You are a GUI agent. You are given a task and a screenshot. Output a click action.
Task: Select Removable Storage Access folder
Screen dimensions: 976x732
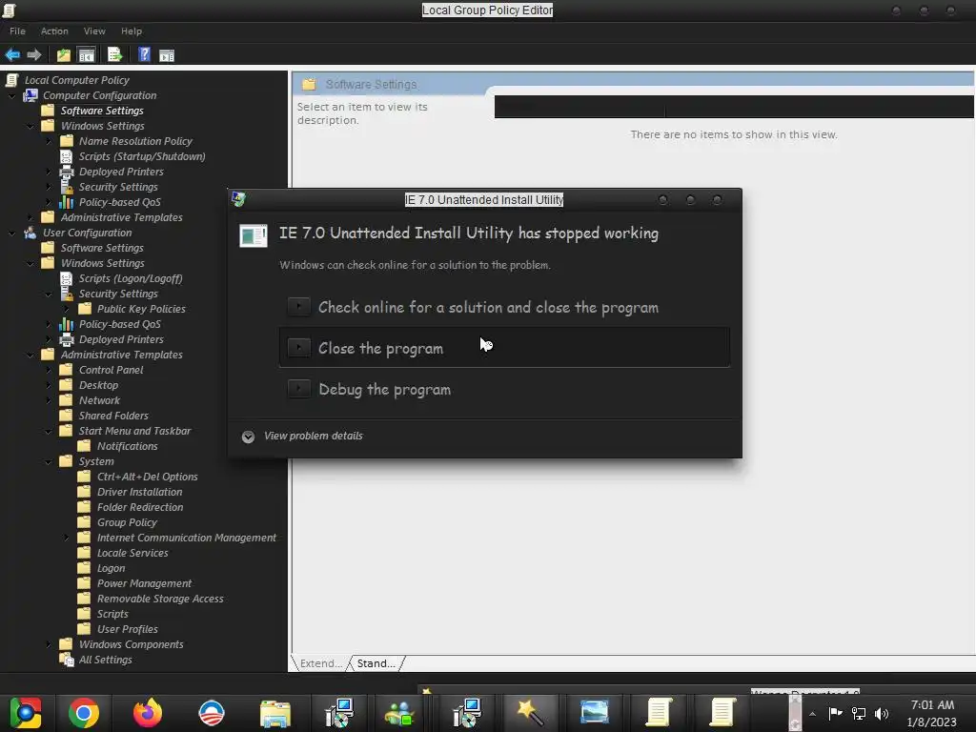click(160, 599)
